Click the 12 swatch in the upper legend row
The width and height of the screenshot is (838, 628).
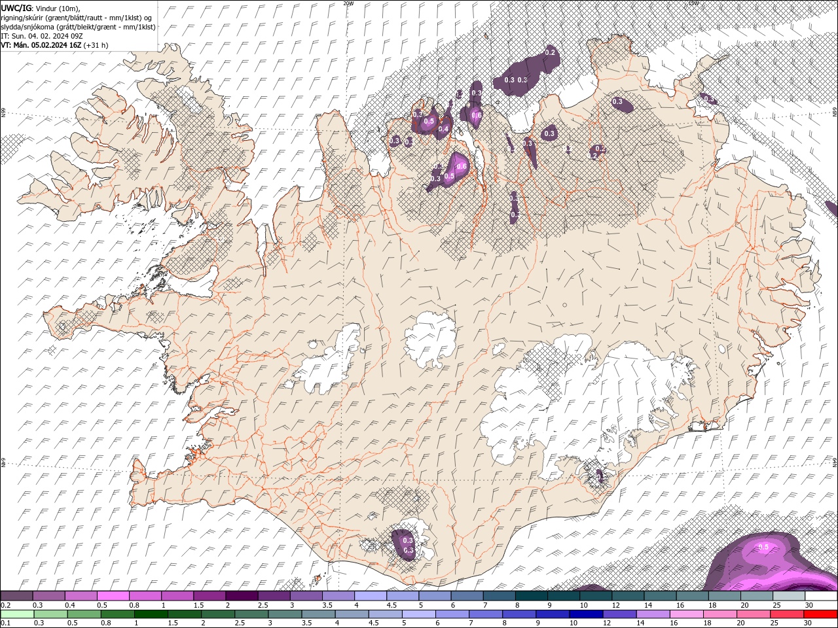pyautogui.click(x=628, y=596)
